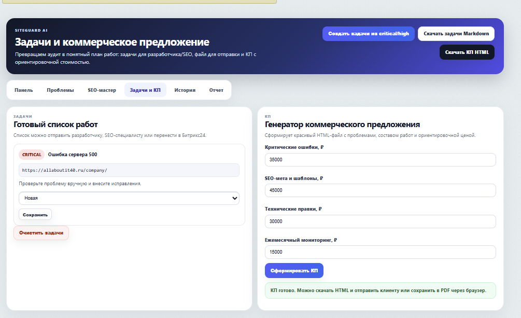Open the task status dropdown showing 'Новая'
Image resolution: width=521 pixels, height=318 pixels.
[129, 198]
